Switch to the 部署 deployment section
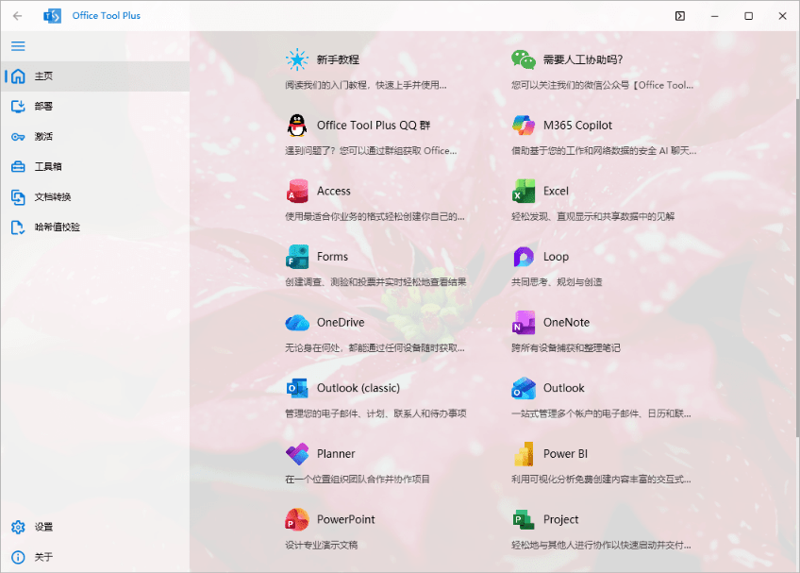The height and width of the screenshot is (573, 800). tap(46, 106)
